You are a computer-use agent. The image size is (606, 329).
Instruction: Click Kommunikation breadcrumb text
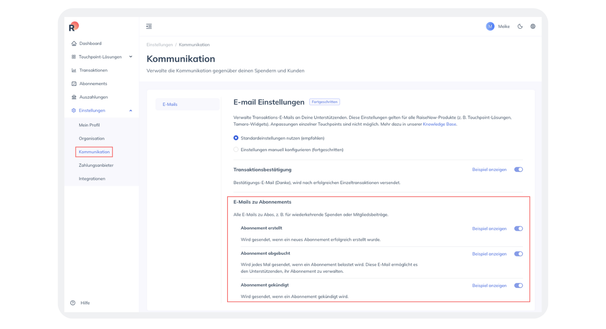[x=194, y=45]
